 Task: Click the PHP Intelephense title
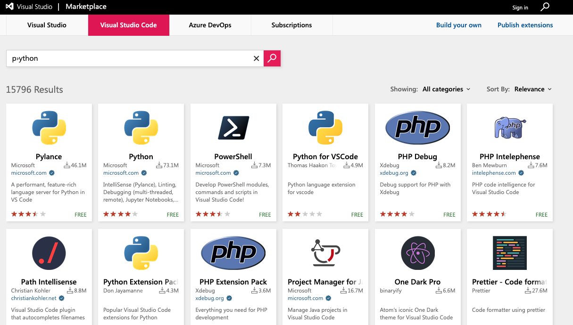[x=510, y=156]
